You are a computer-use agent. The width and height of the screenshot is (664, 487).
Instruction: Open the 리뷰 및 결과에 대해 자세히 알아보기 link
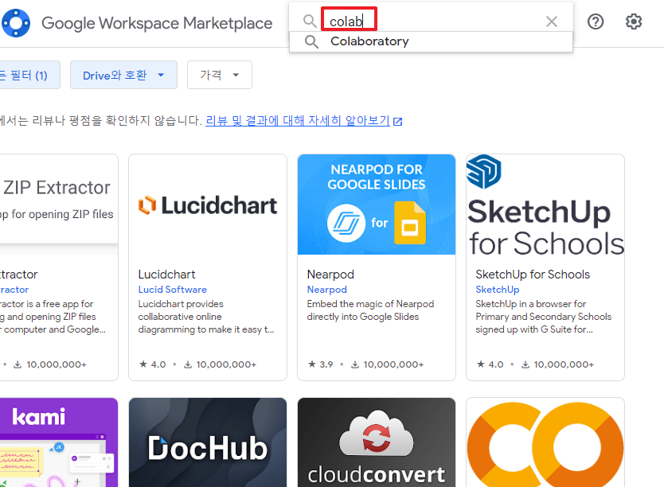[297, 121]
